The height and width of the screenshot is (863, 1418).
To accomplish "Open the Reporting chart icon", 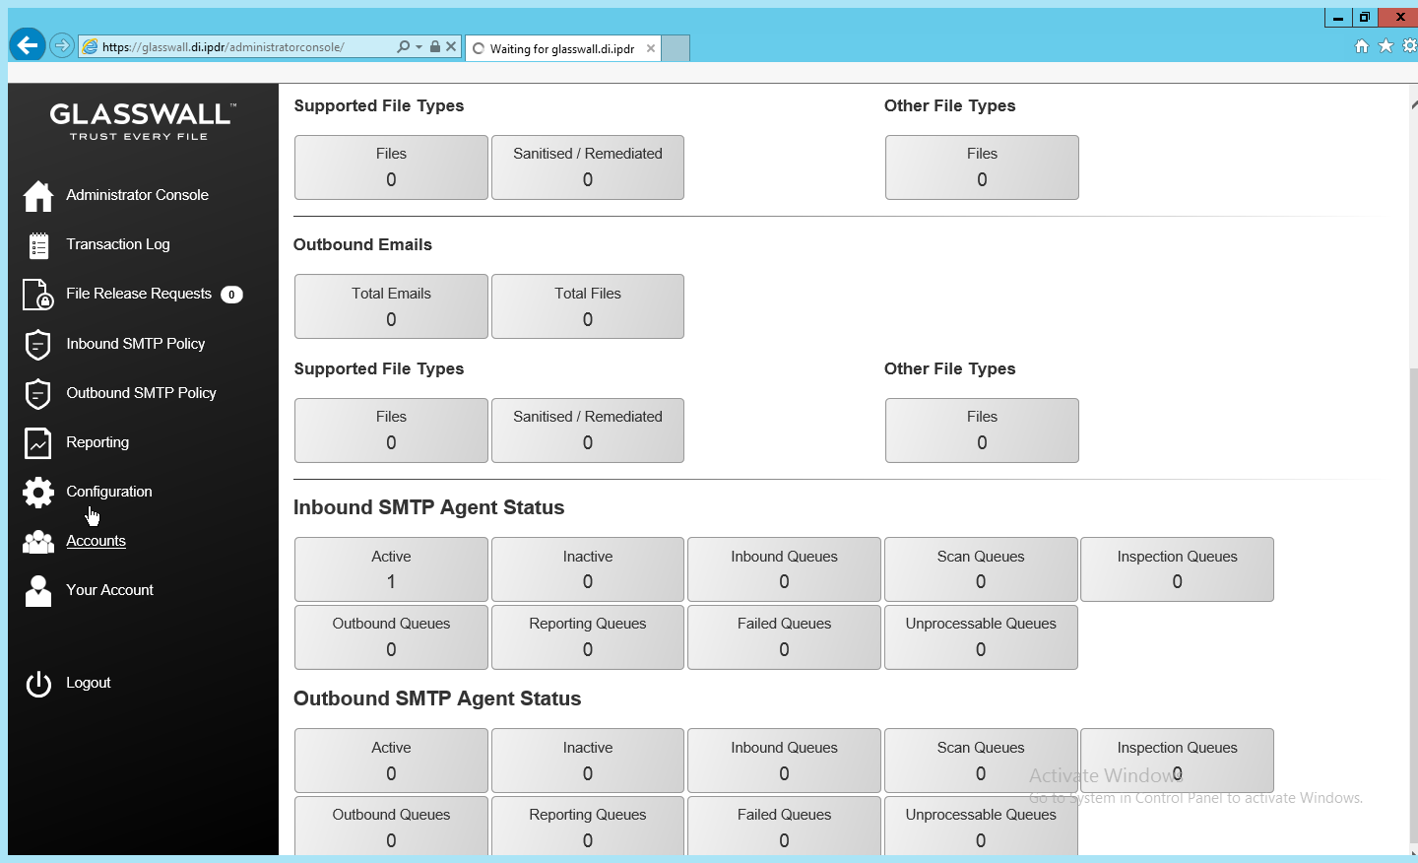I will coord(38,442).
